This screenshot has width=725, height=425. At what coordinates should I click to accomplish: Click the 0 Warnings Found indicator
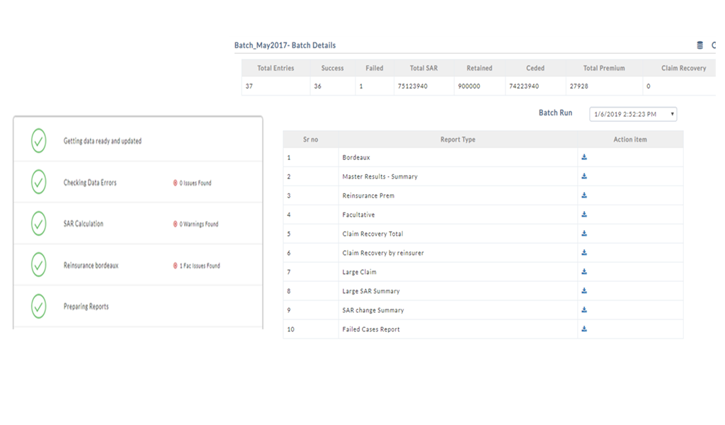click(x=196, y=225)
